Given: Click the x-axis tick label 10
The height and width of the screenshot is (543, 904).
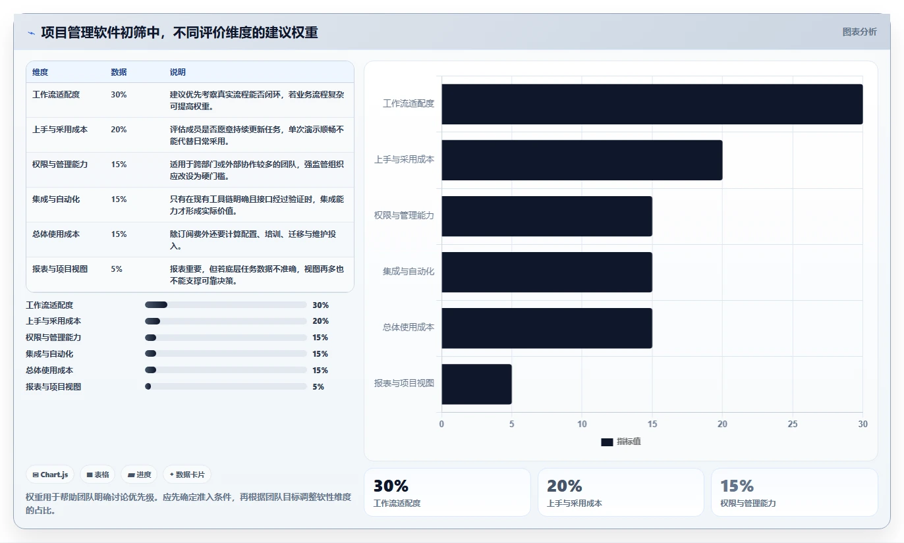Looking at the screenshot, I should pyautogui.click(x=582, y=425).
